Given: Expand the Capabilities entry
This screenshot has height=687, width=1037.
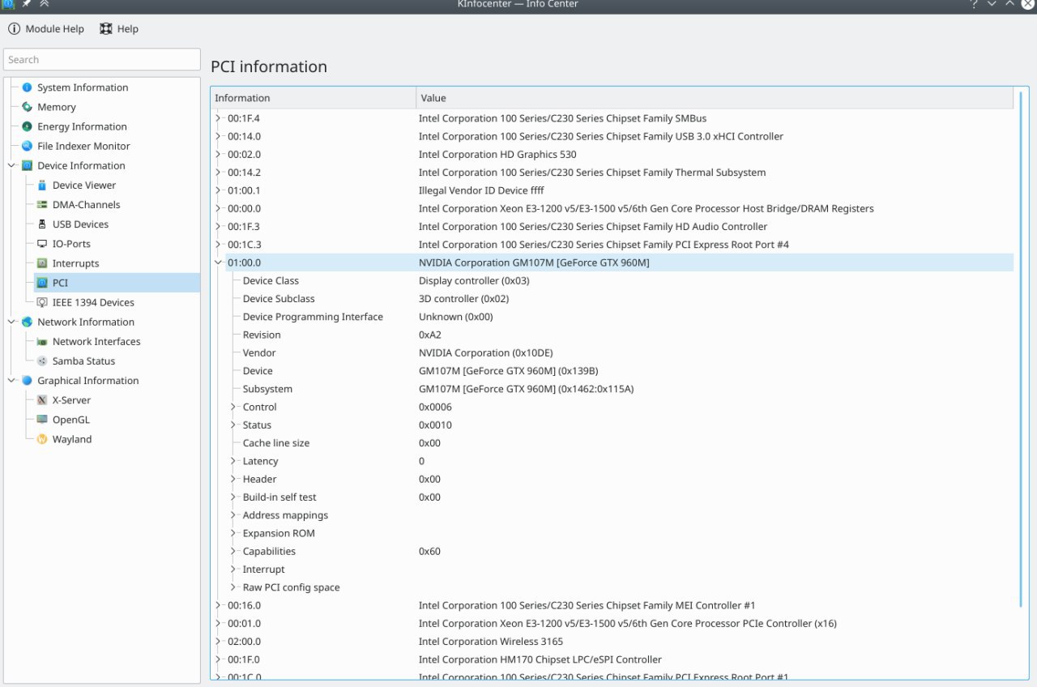Looking at the screenshot, I should (x=233, y=551).
